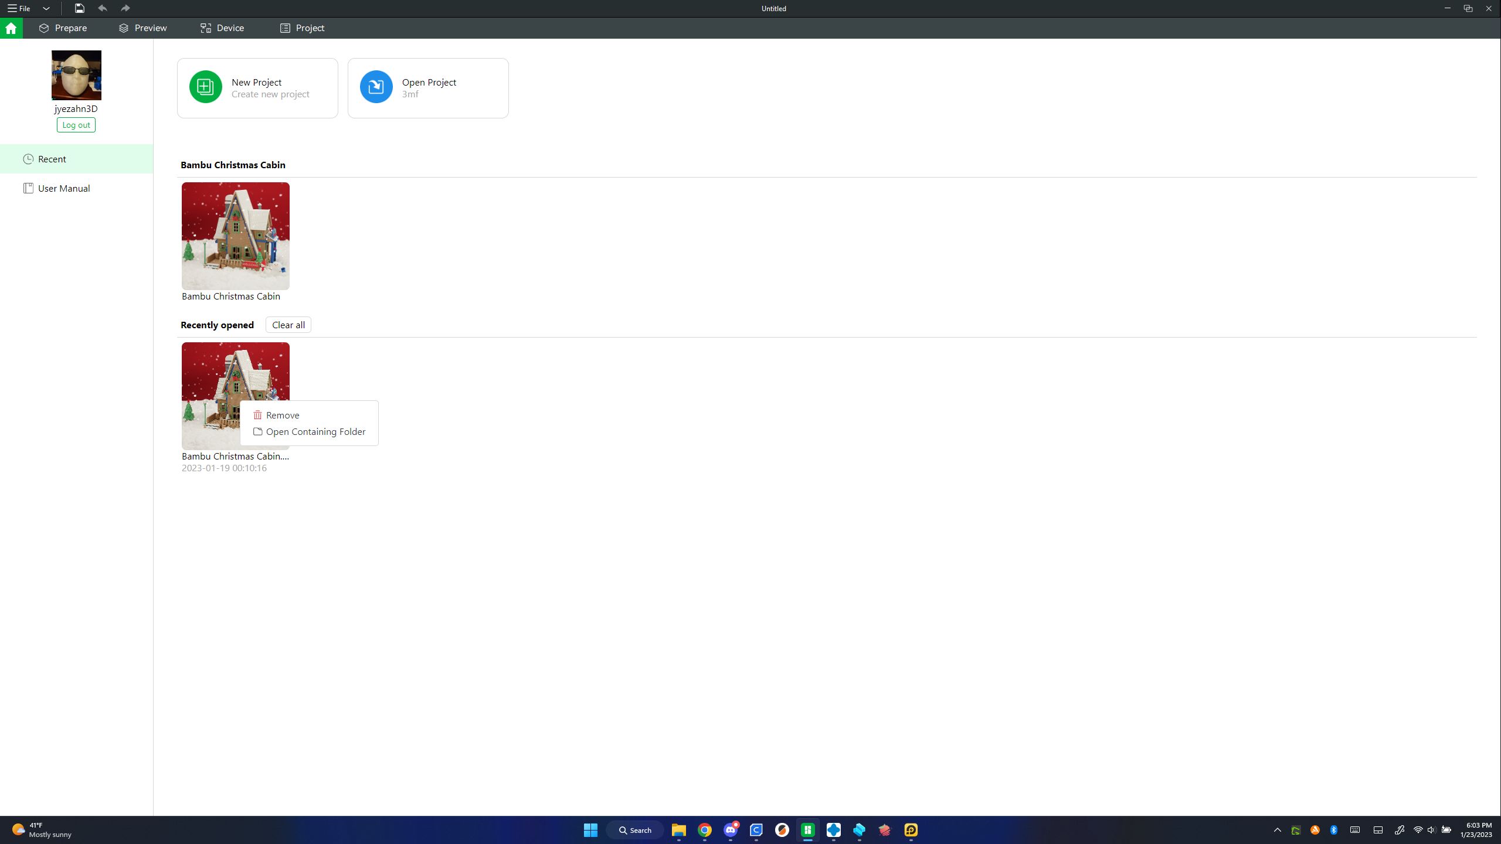Open the Windows Start menu
The image size is (1501, 844).
[590, 830]
